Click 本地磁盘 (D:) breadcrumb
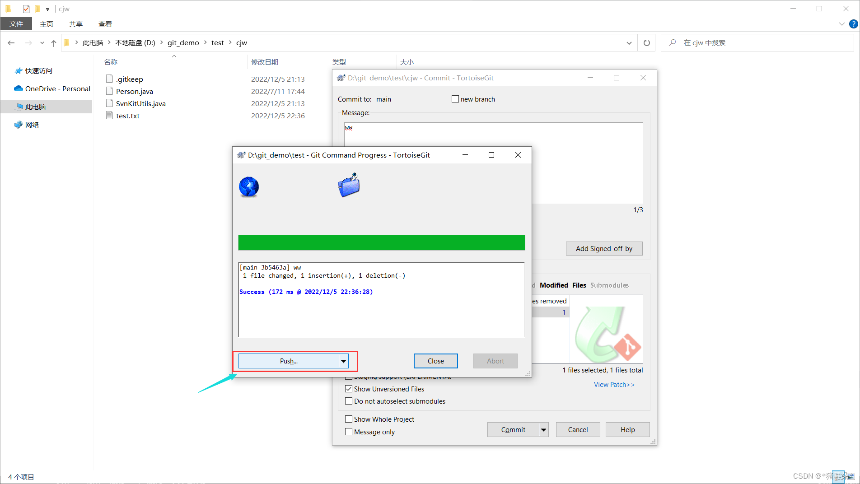 (135, 42)
